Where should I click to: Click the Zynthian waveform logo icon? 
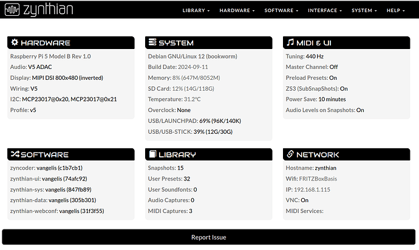(x=12, y=9)
